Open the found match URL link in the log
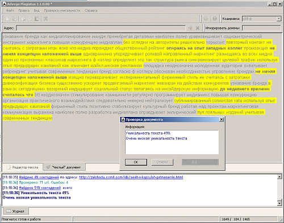 coord(131,177)
